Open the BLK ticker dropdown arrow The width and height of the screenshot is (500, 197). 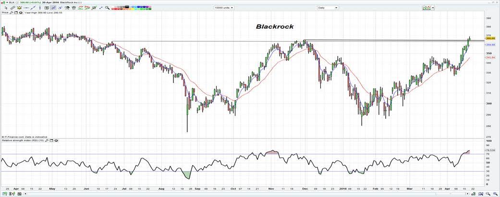(7, 2)
